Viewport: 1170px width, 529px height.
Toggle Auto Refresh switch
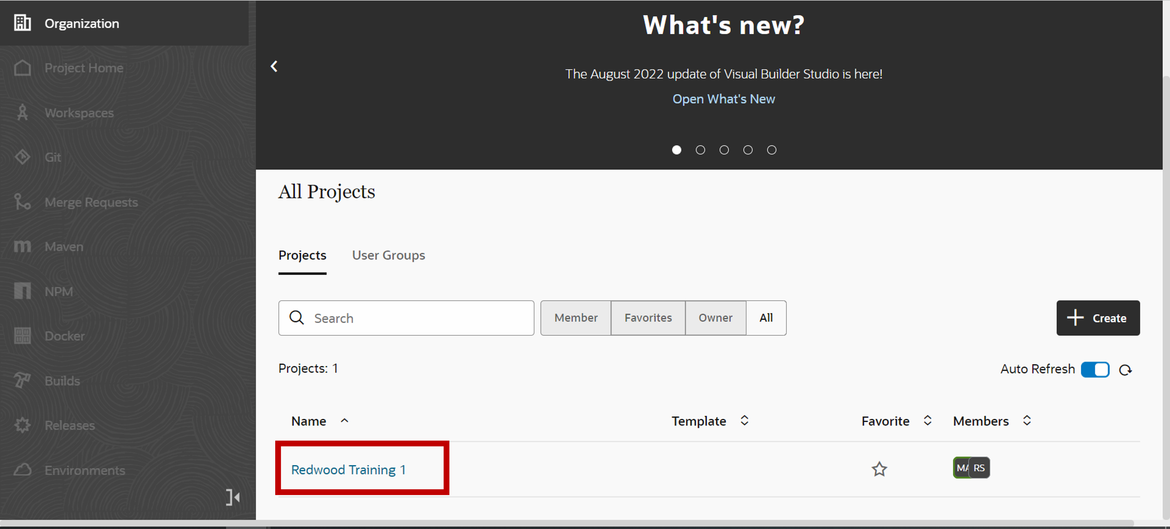1095,369
